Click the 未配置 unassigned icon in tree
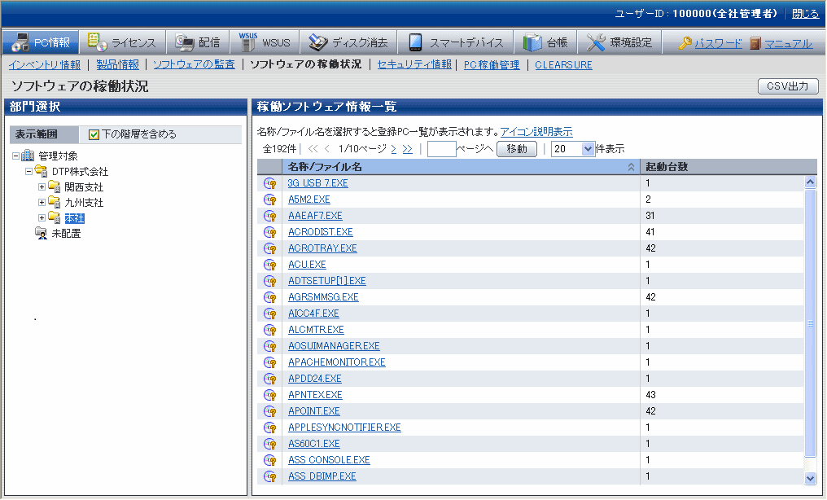 (41, 234)
